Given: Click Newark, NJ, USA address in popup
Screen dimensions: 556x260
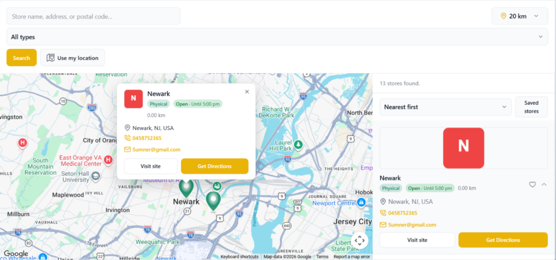Looking at the screenshot, I should (x=153, y=128).
